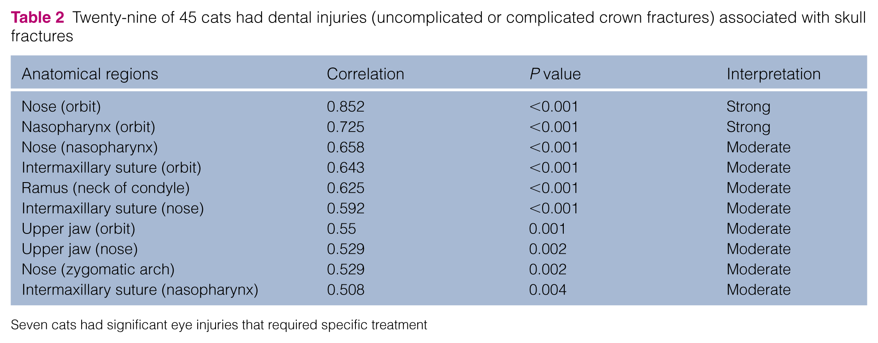Click 'Intermaxillary suture (nasopharynx)' row label
Image resolution: width=878 pixels, height=343 pixels.
coord(140,290)
